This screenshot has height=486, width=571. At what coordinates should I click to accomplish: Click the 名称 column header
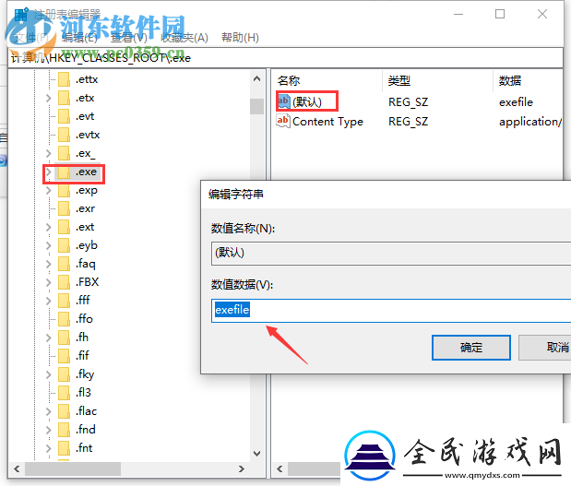point(289,80)
